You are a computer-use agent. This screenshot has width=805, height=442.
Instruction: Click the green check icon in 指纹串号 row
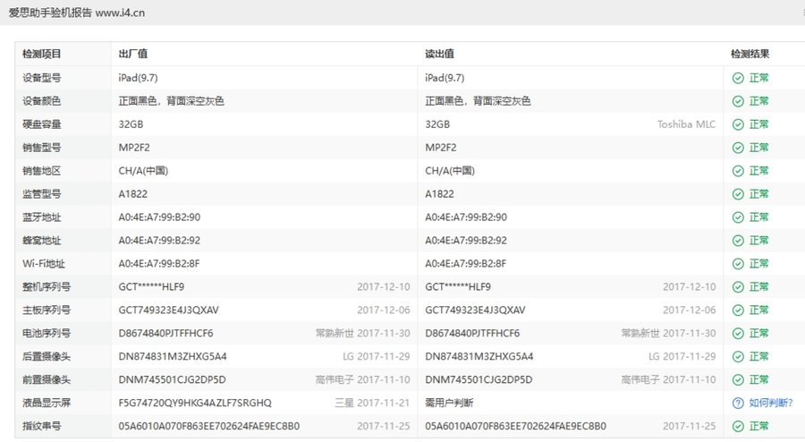[738, 426]
